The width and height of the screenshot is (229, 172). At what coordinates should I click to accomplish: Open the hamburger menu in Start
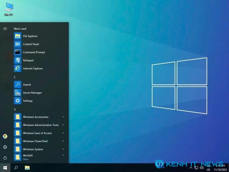tap(5, 29)
